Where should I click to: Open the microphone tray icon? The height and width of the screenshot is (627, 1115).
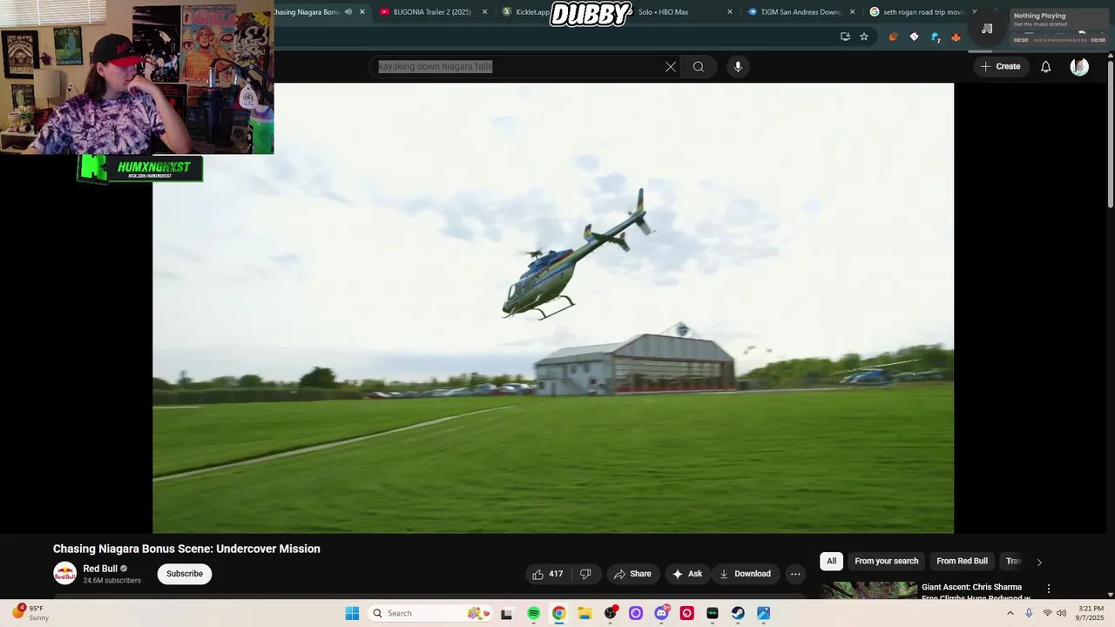click(x=1029, y=613)
